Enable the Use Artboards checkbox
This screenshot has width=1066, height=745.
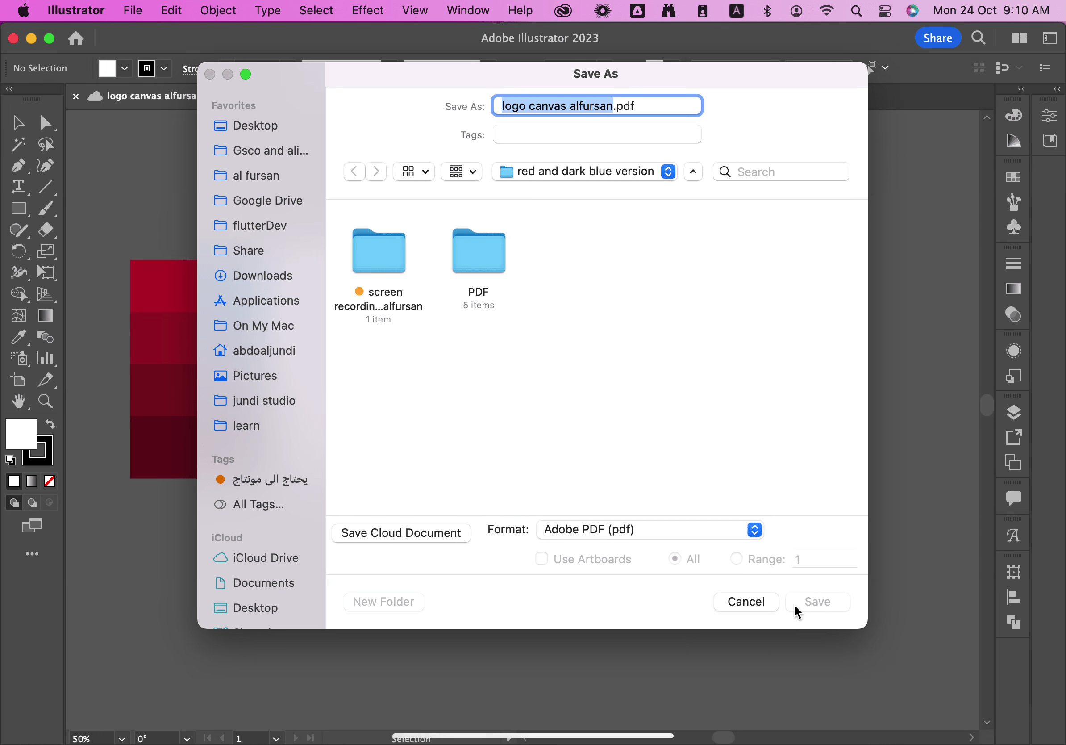tap(541, 559)
